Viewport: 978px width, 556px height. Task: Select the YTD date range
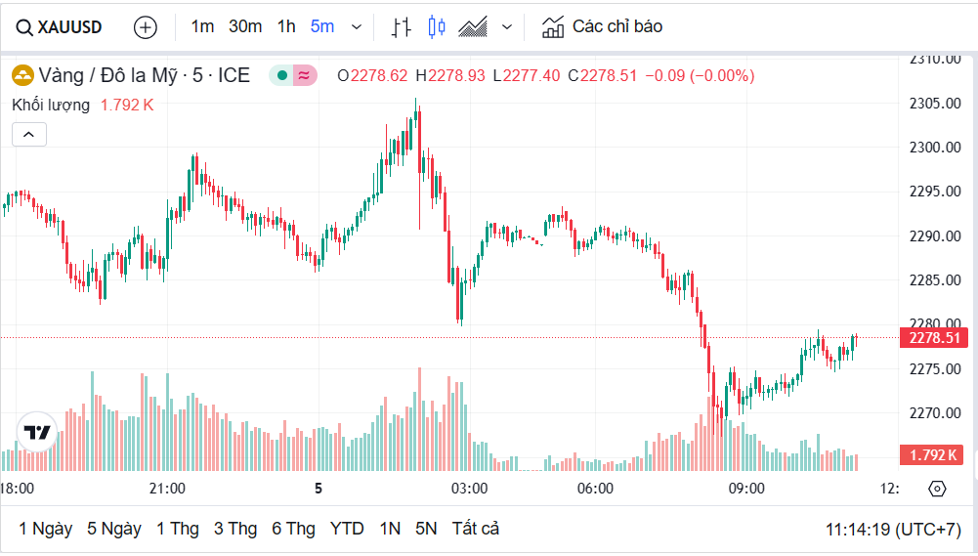pyautogui.click(x=347, y=529)
